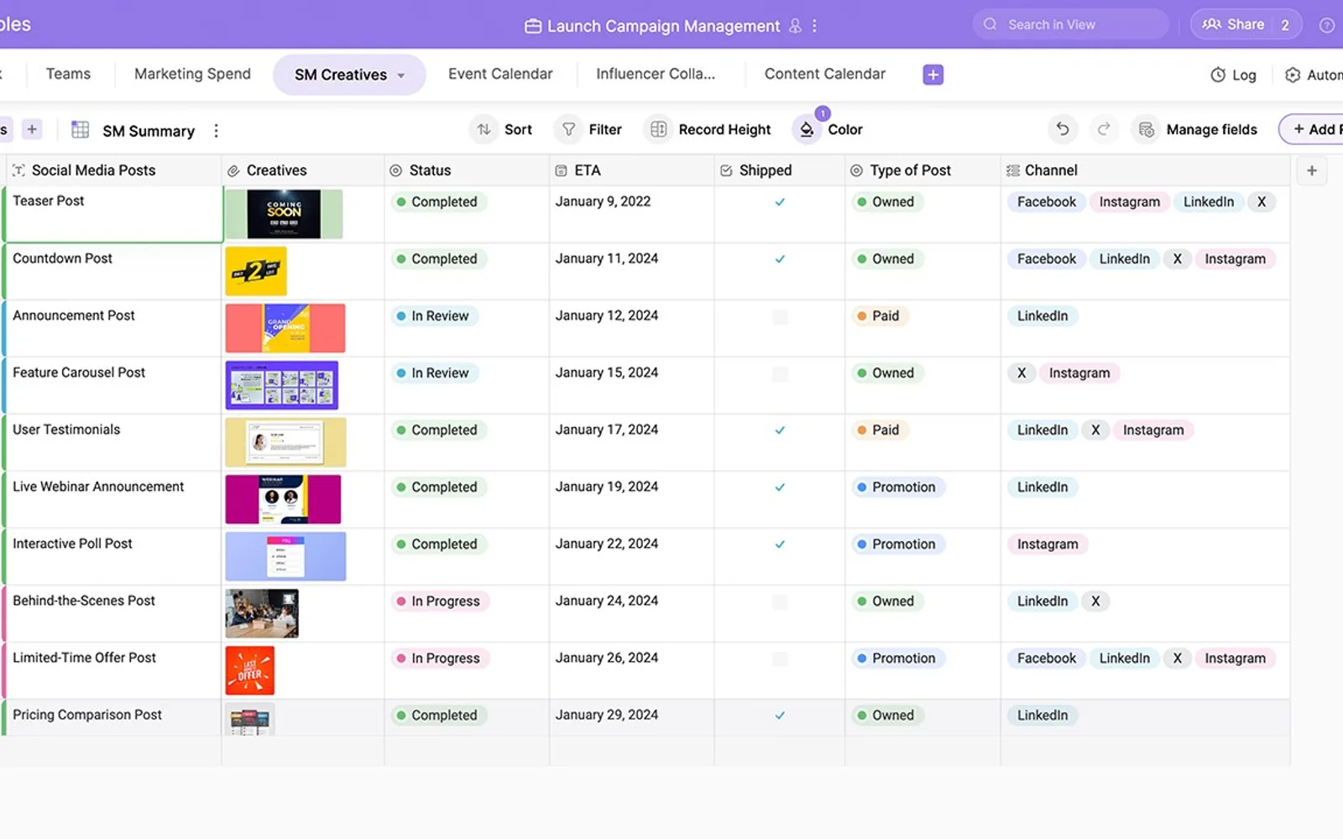The height and width of the screenshot is (839, 1343).
Task: Expand the SM Creatives tab dropdown arrow
Action: click(401, 76)
